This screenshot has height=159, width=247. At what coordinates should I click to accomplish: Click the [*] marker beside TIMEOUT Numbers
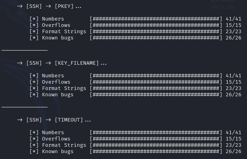click(x=34, y=133)
